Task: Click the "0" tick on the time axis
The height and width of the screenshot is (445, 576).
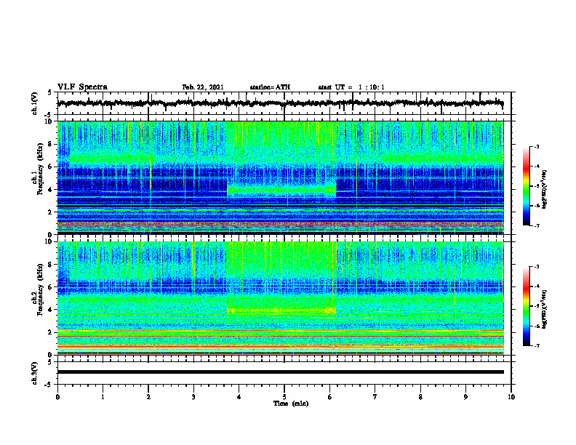Action: tap(57, 397)
